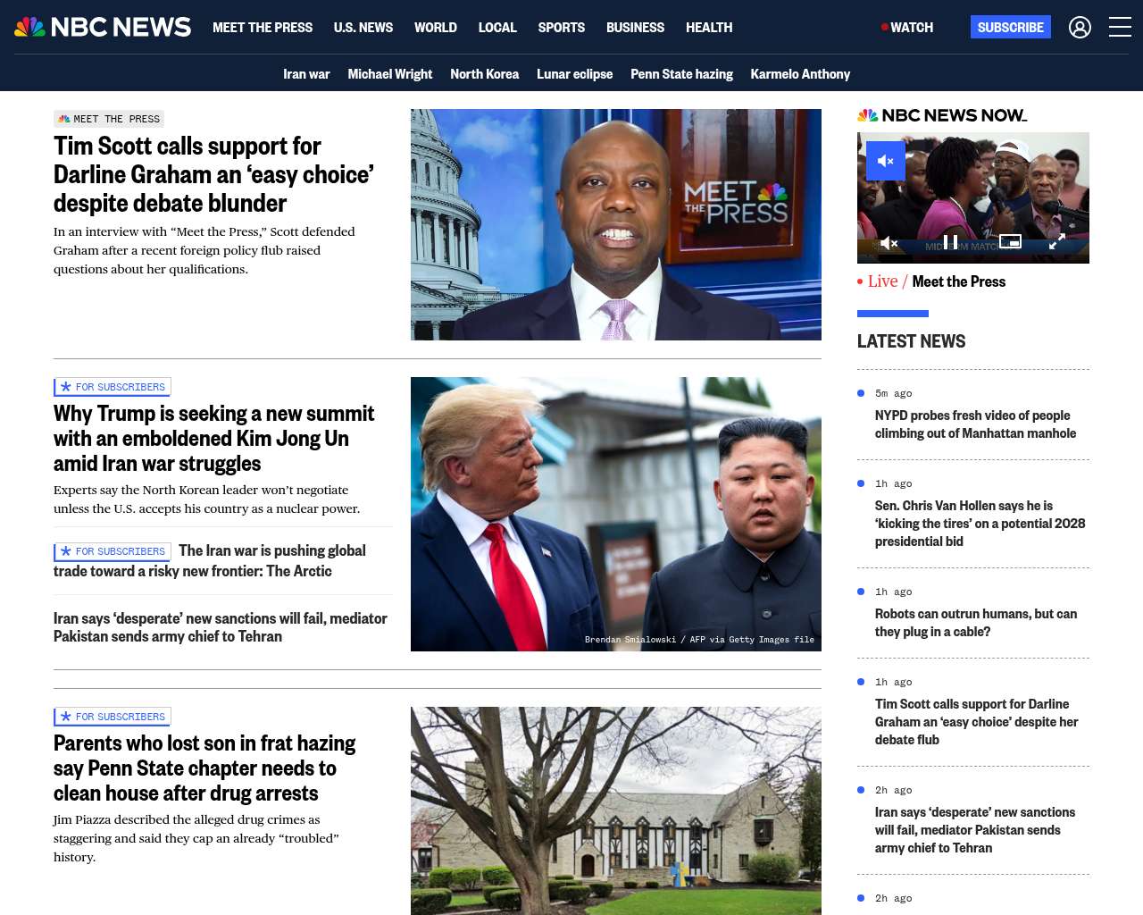Open the fraternity house photo
This screenshot has width=1143, height=915.
[x=616, y=810]
